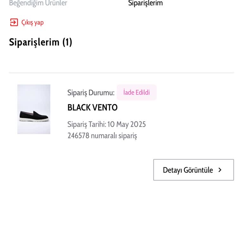Click the 246578 order number text

pos(78,136)
